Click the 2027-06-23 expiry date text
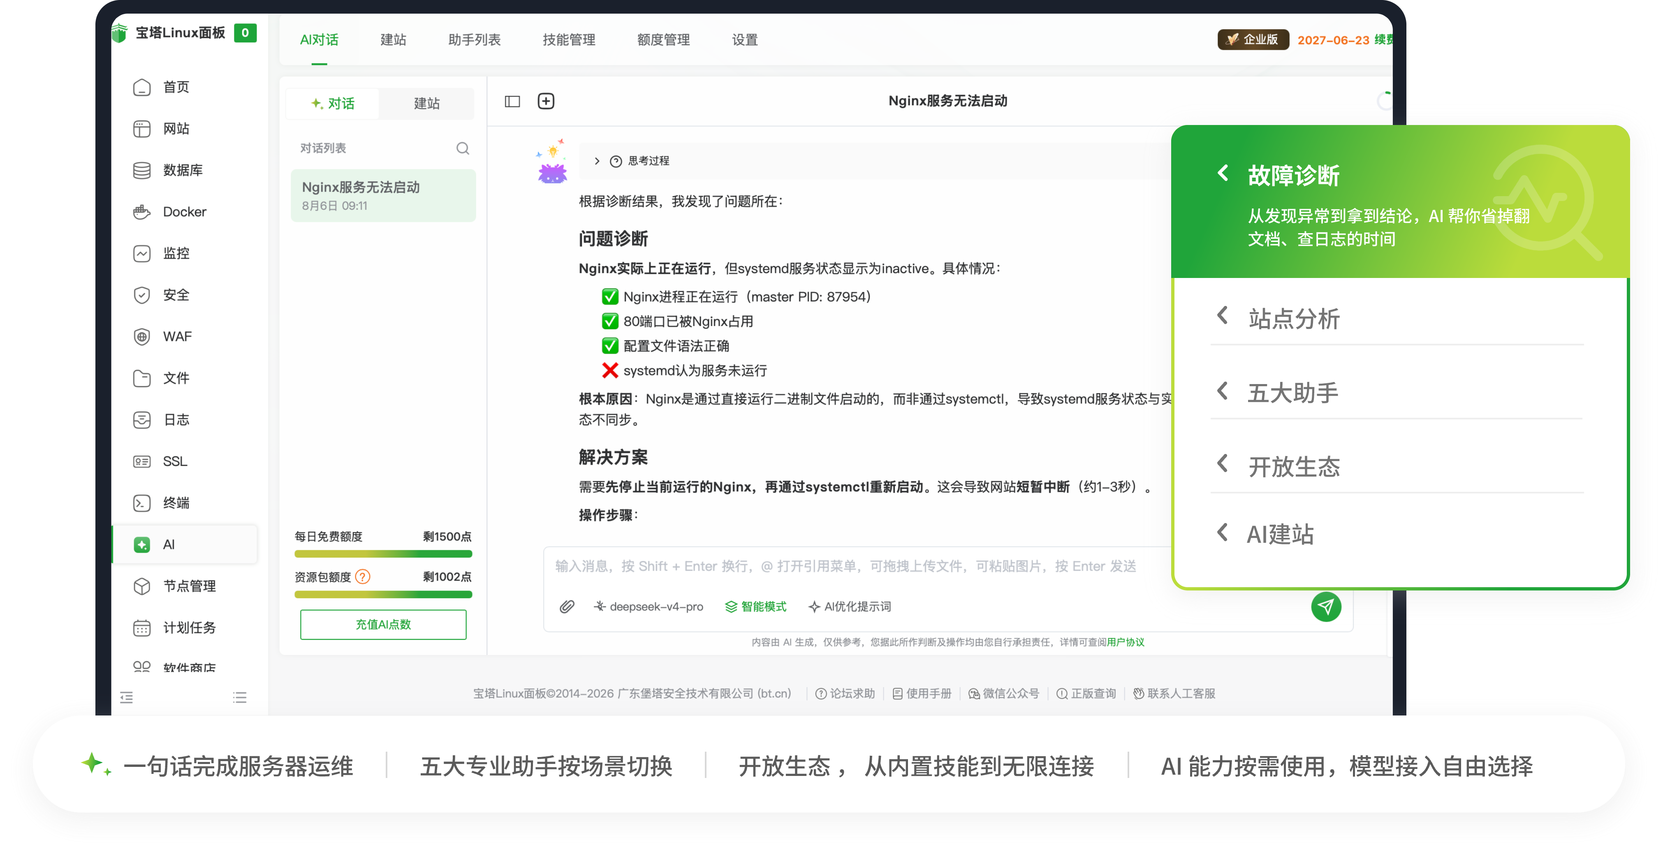 pos(1333,40)
